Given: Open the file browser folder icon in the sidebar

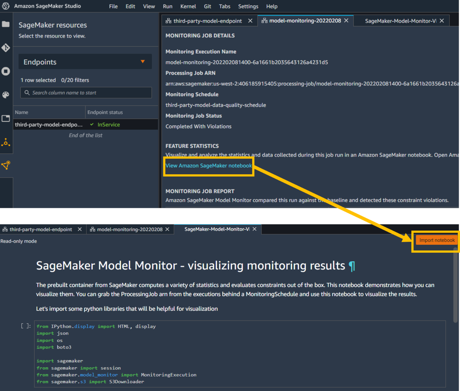Looking at the screenshot, I should (x=6, y=24).
